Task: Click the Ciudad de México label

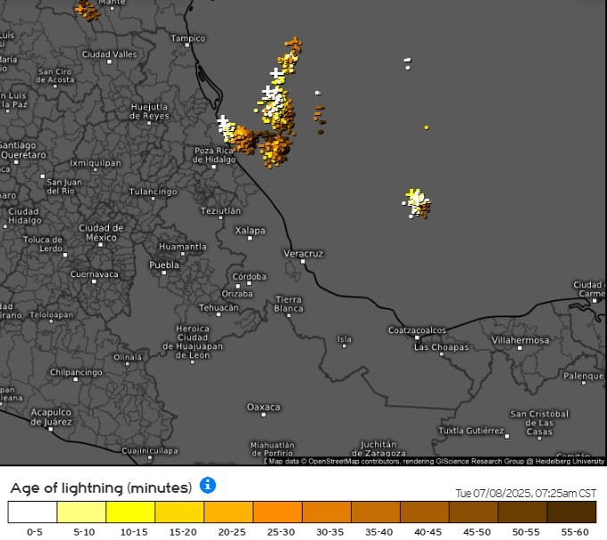Action: pyautogui.click(x=101, y=233)
